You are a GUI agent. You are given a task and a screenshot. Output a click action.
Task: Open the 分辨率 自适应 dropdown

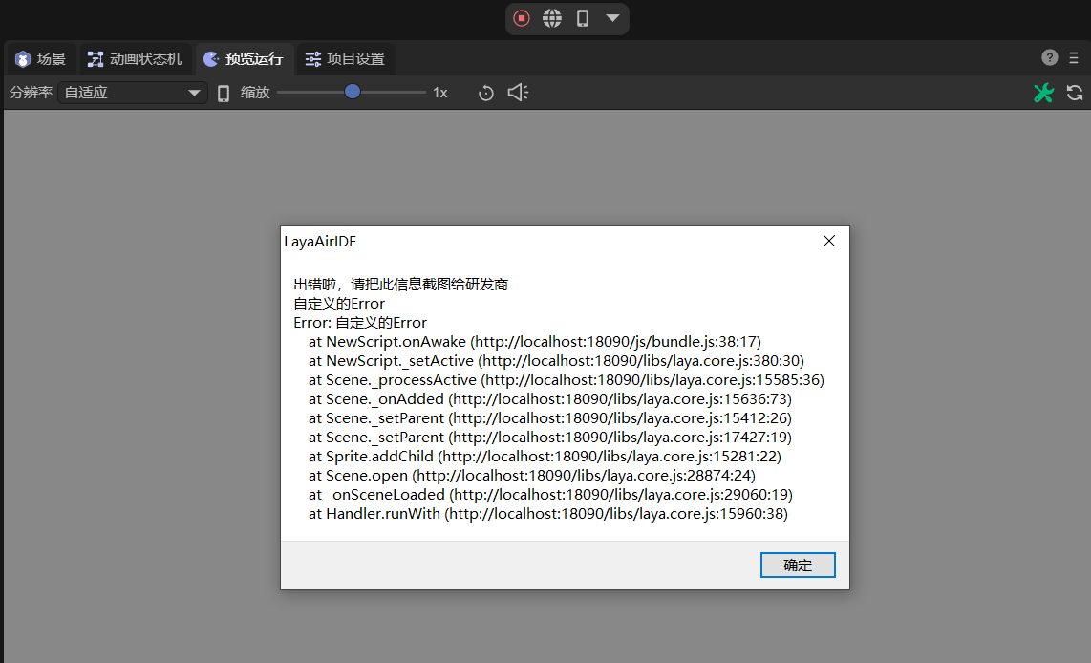tap(132, 93)
